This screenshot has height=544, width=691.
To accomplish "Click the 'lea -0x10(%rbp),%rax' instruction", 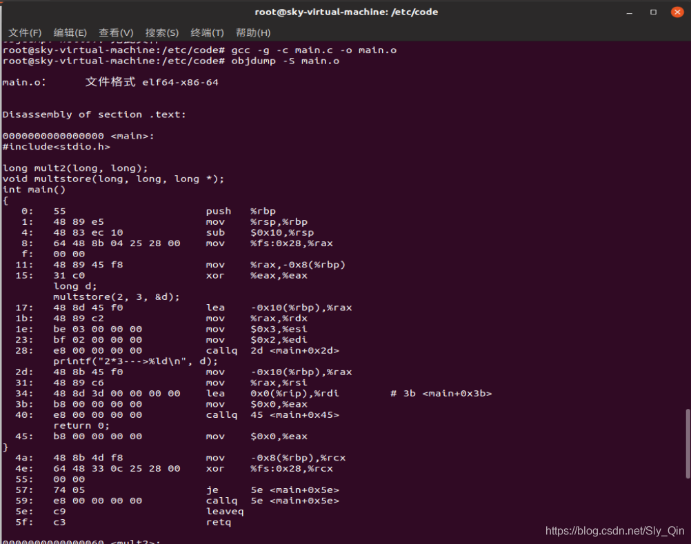I will [279, 308].
